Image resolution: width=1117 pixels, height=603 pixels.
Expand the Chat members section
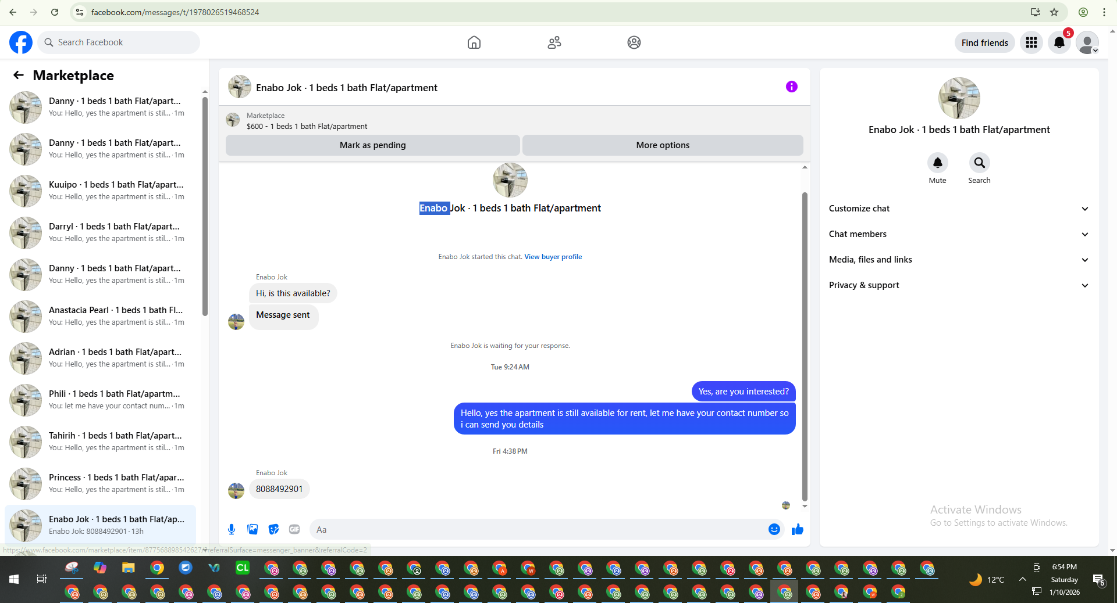pos(959,234)
